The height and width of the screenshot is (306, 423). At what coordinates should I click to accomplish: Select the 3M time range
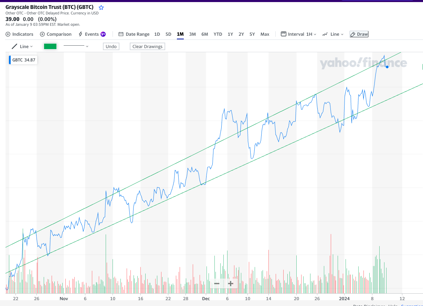192,34
